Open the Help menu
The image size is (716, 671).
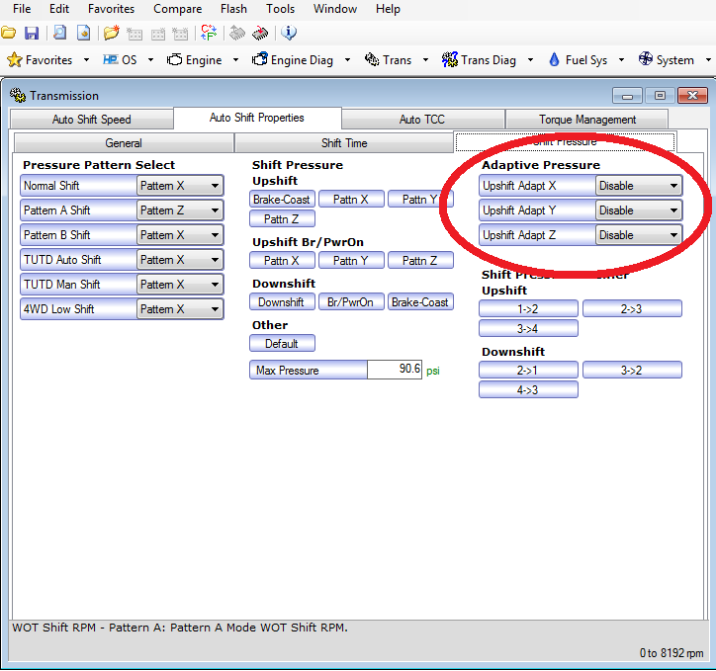[x=388, y=9]
